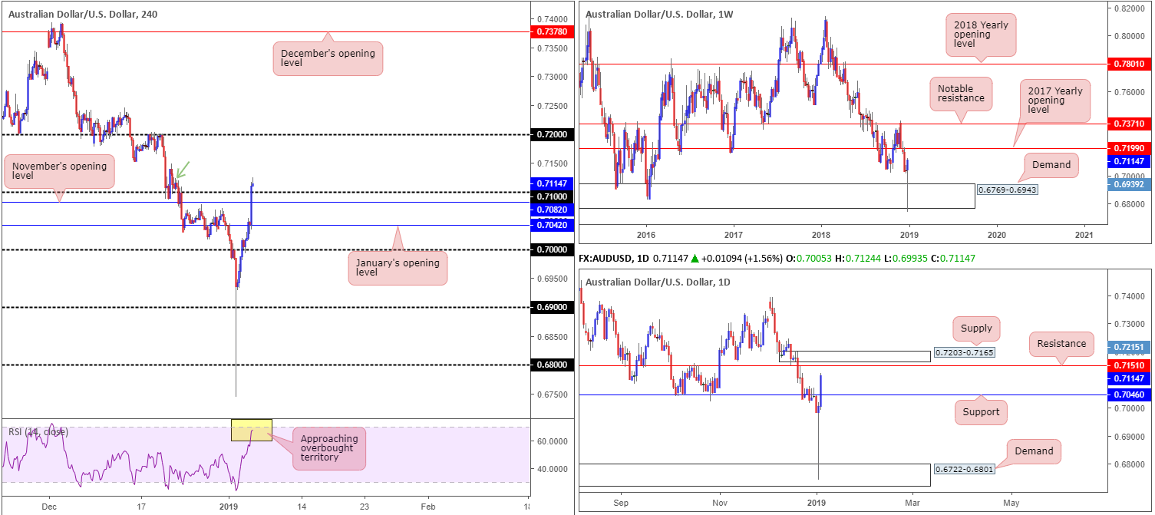Click the daily chart title 'Australian Dollar/U.S. Dollar, 1D'
The image size is (1155, 515).
coord(657,282)
